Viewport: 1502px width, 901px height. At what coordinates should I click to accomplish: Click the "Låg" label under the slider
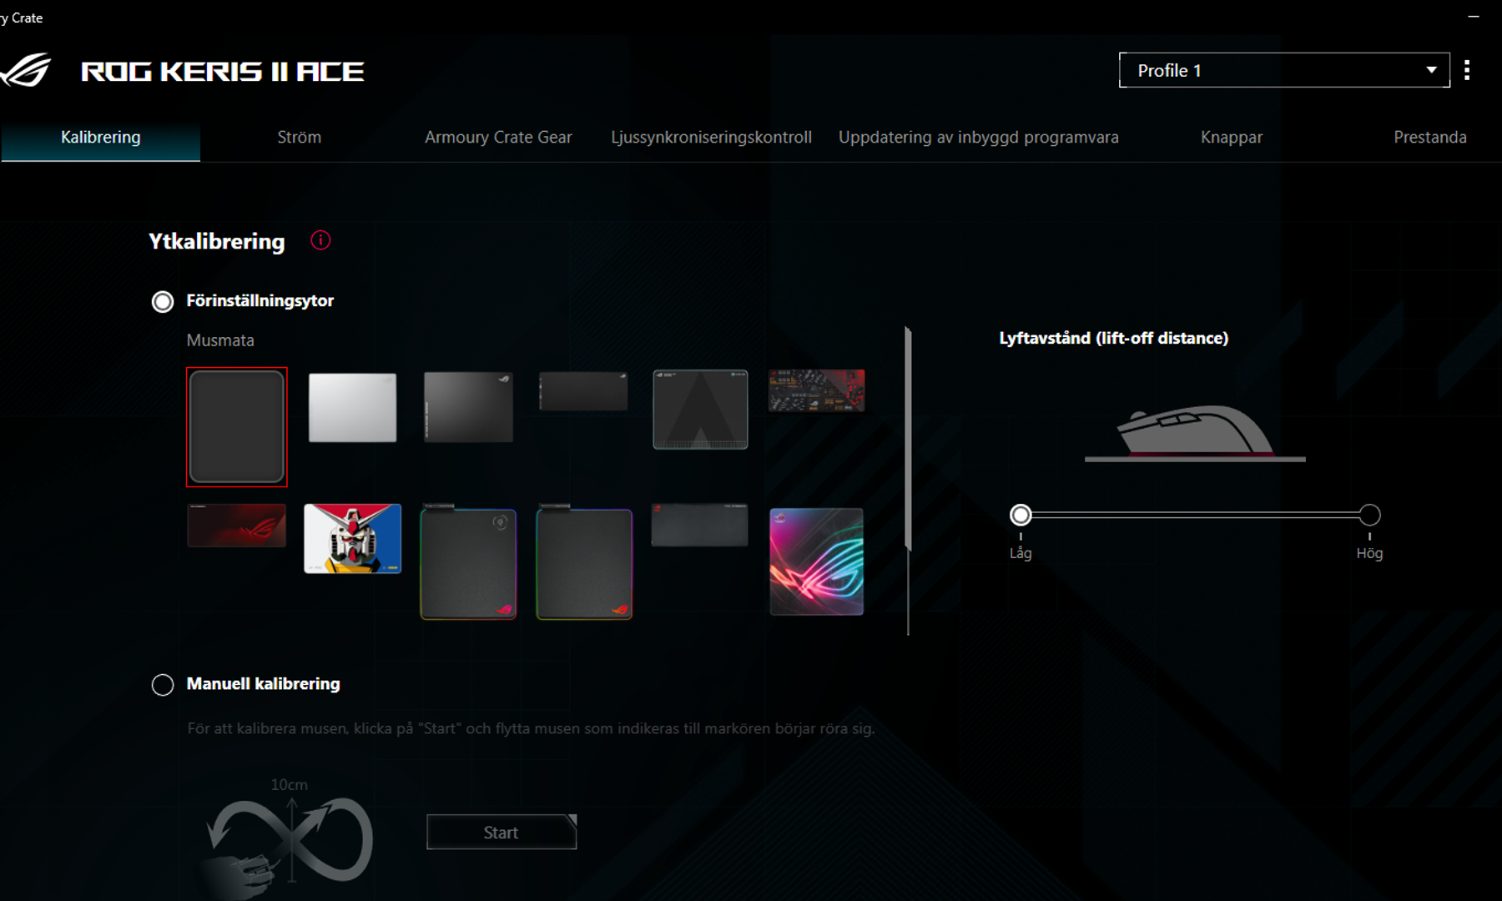(x=1021, y=553)
